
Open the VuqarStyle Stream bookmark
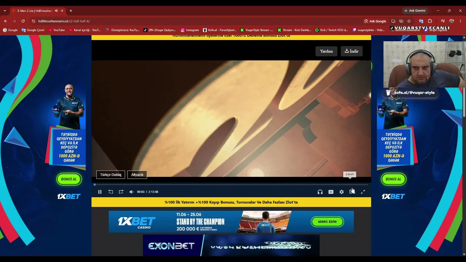click(x=257, y=30)
